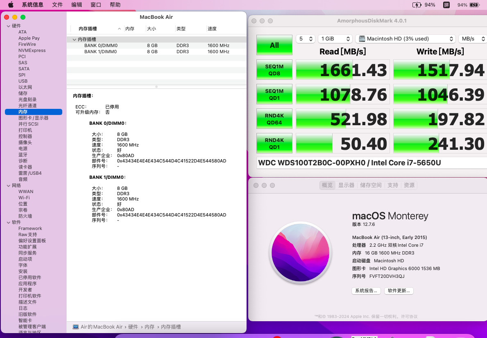487x338 pixels.
Task: Open the 文件 menu
Action: 57,5
